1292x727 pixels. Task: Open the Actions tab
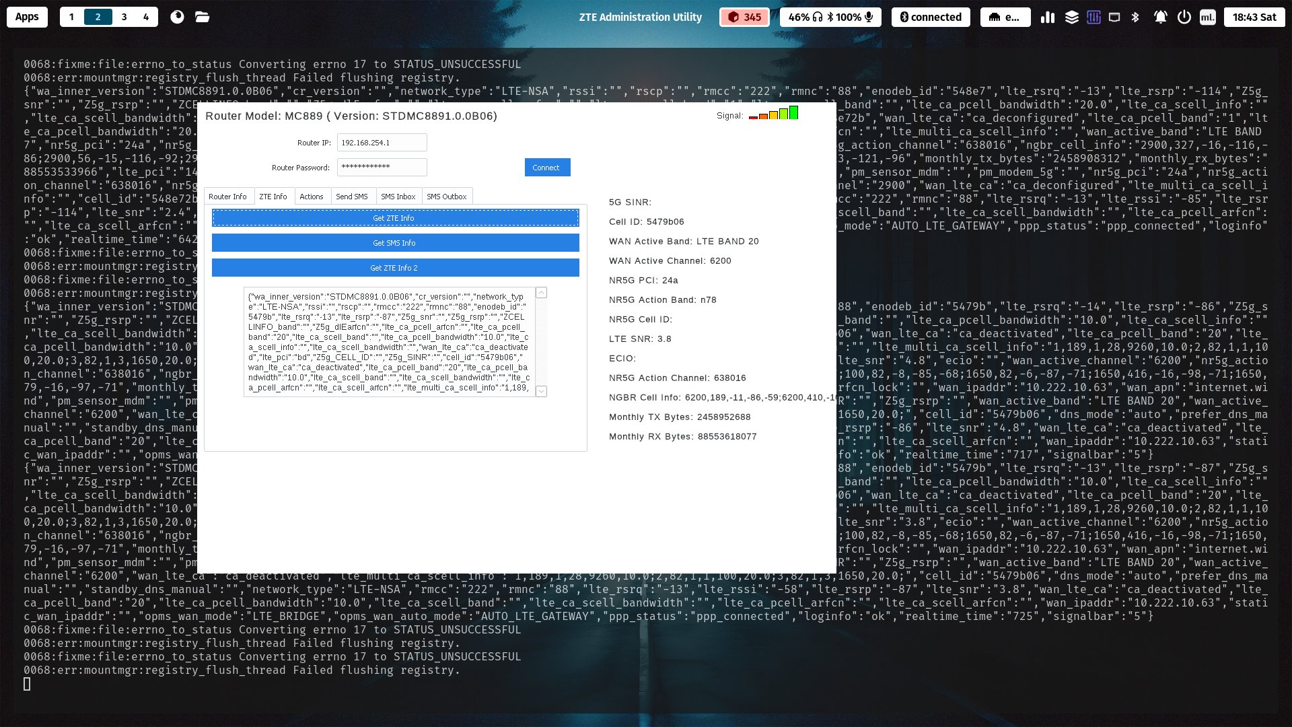tap(311, 197)
